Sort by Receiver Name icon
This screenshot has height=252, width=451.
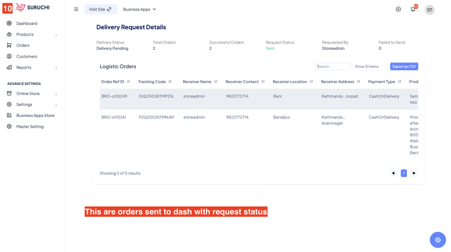[x=216, y=82]
